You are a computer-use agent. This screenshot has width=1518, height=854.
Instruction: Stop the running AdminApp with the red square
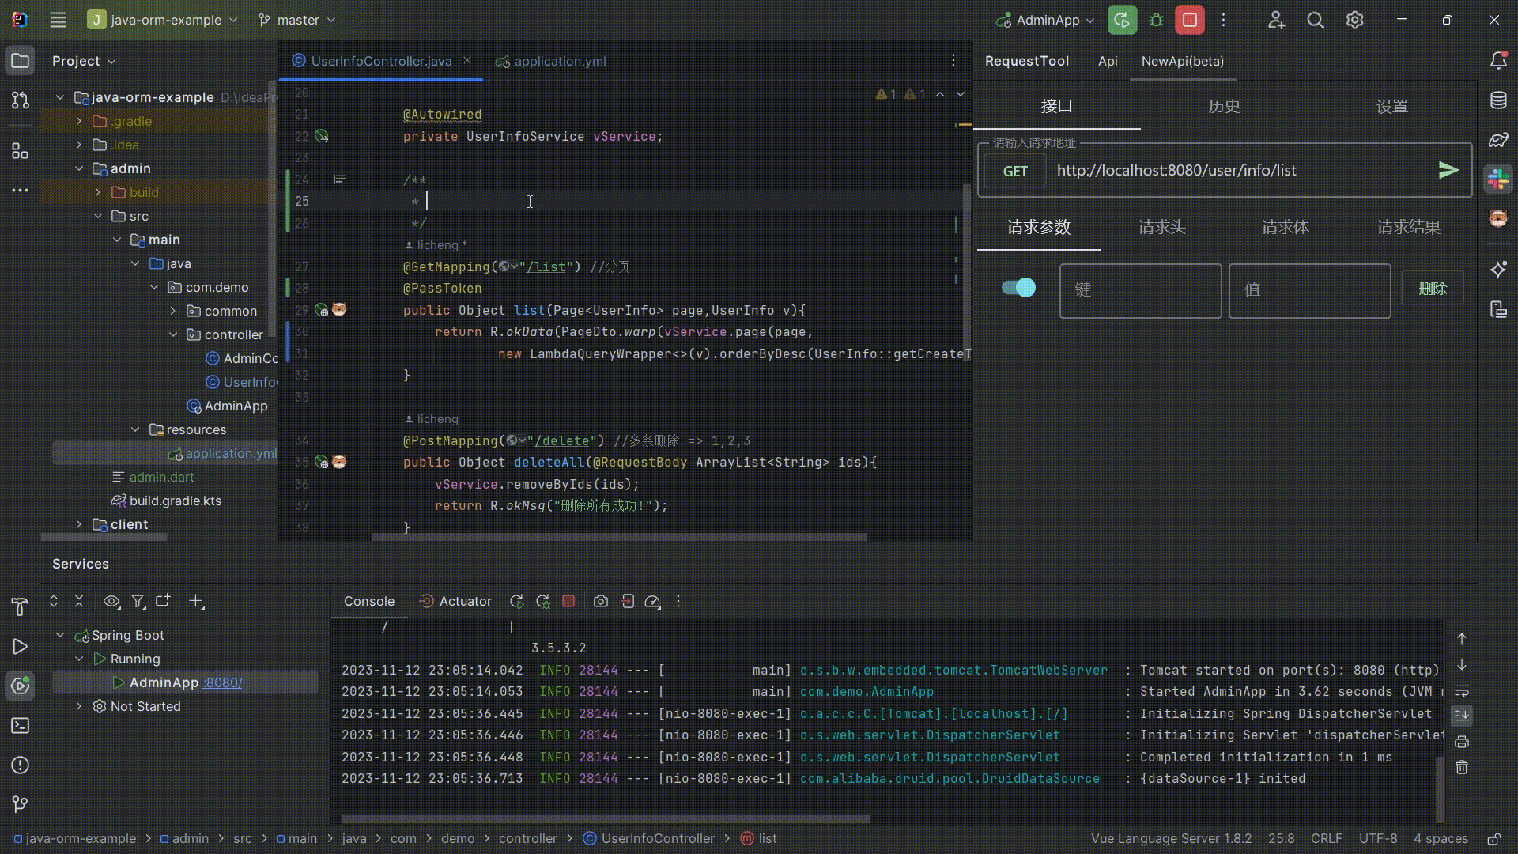pyautogui.click(x=1189, y=20)
